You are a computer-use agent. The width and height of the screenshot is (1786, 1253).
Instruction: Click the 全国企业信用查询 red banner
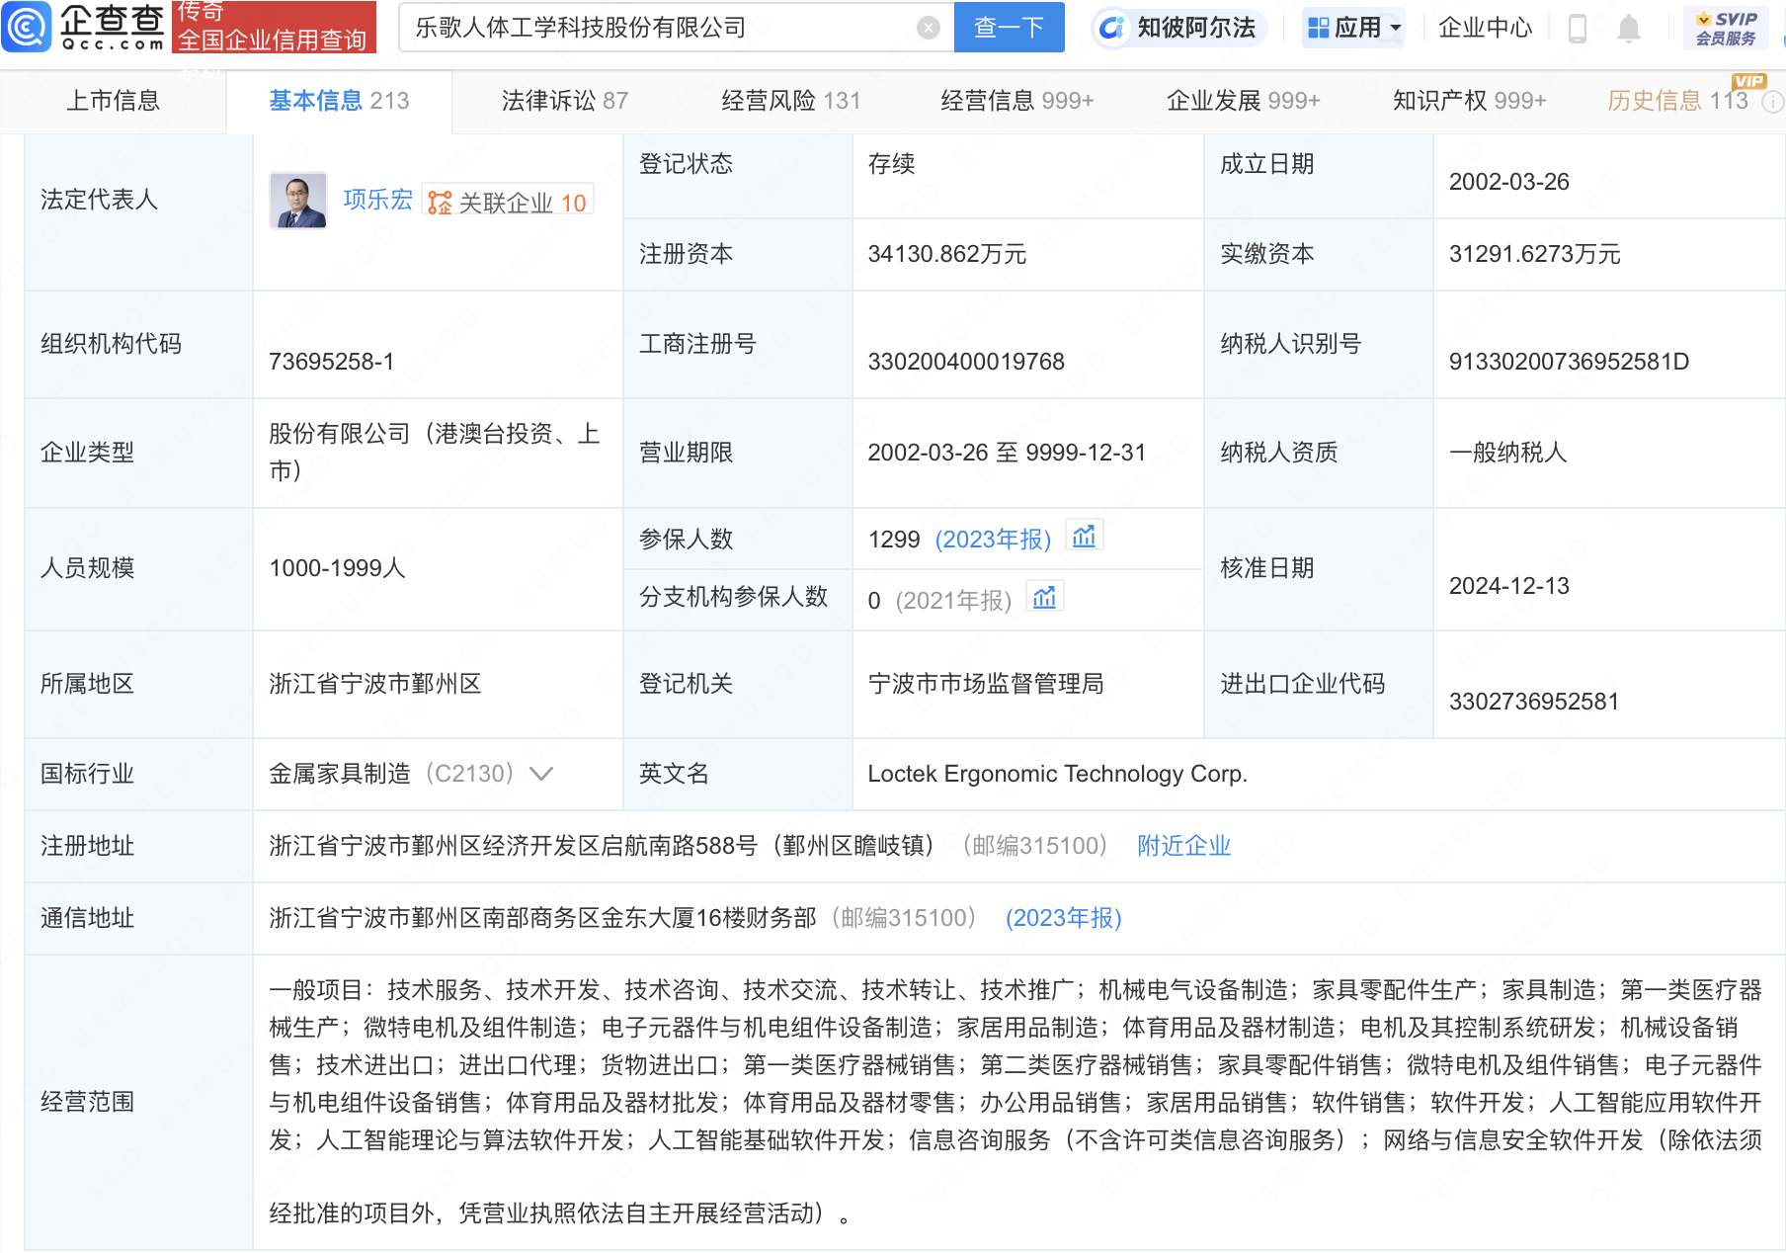coord(274,27)
